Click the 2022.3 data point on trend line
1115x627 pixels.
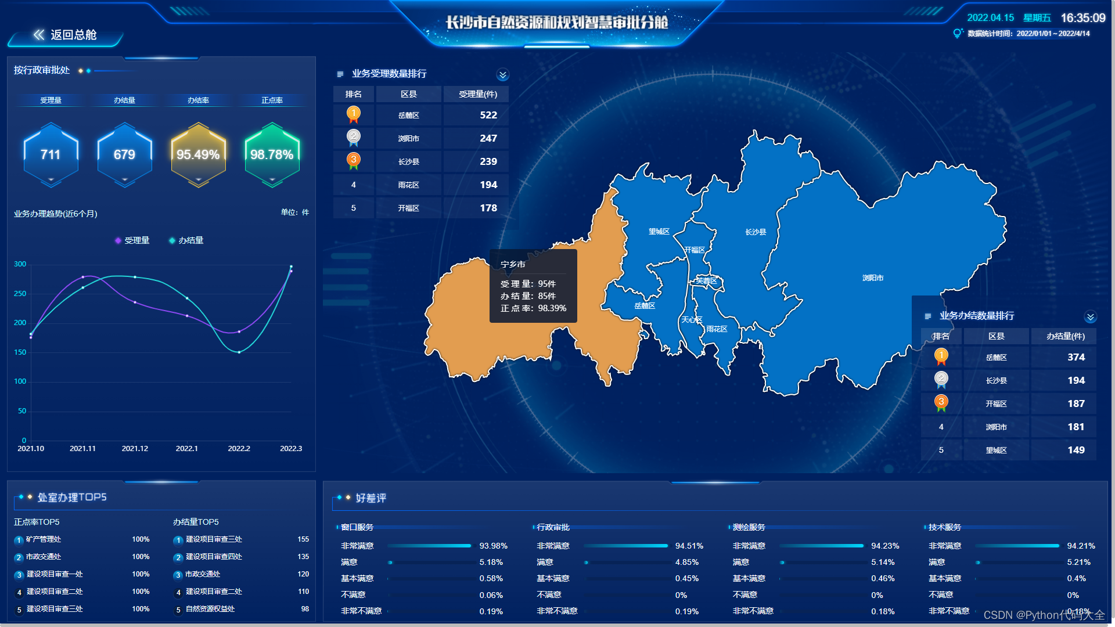291,267
